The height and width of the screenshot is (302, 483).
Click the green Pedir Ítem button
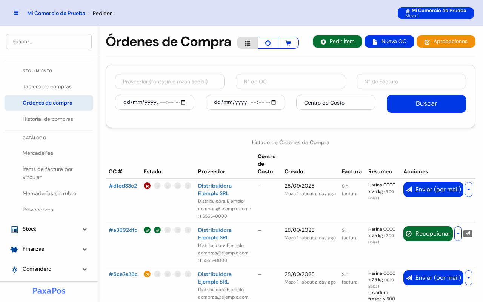coord(337,42)
